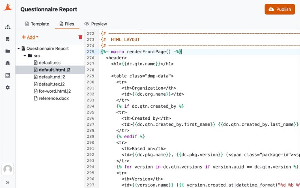300x188 pixels.
Task: Switch to the Template tab
Action: (x=37, y=24)
